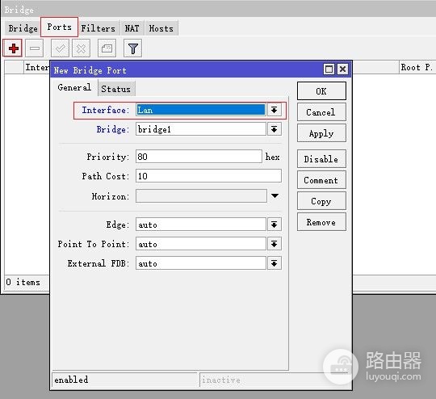Maximize the New Bridge Port dialog

tap(329, 69)
